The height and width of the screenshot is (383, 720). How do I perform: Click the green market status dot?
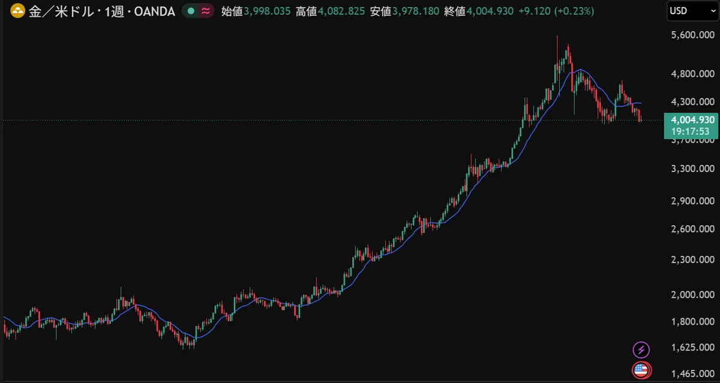(191, 11)
